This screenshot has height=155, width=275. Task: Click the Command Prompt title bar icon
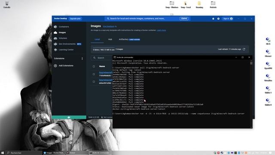pos(115,57)
